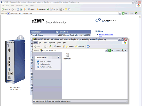Go Home in the eZMP browser toolbar
142x106 pixels.
(25, 9)
